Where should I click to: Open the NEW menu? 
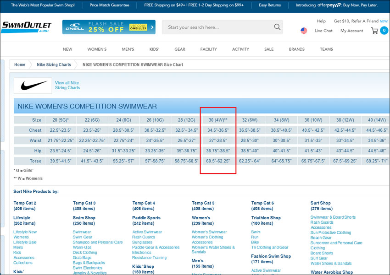coord(67,49)
